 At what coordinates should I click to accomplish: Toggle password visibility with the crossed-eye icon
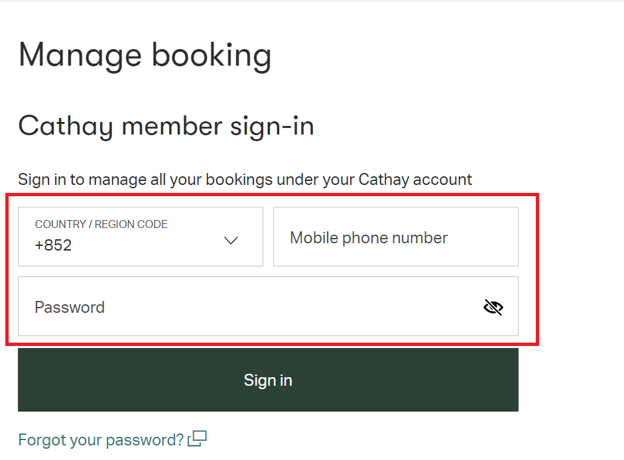[x=493, y=307]
